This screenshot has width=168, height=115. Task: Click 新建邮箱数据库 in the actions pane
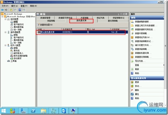click(143, 22)
